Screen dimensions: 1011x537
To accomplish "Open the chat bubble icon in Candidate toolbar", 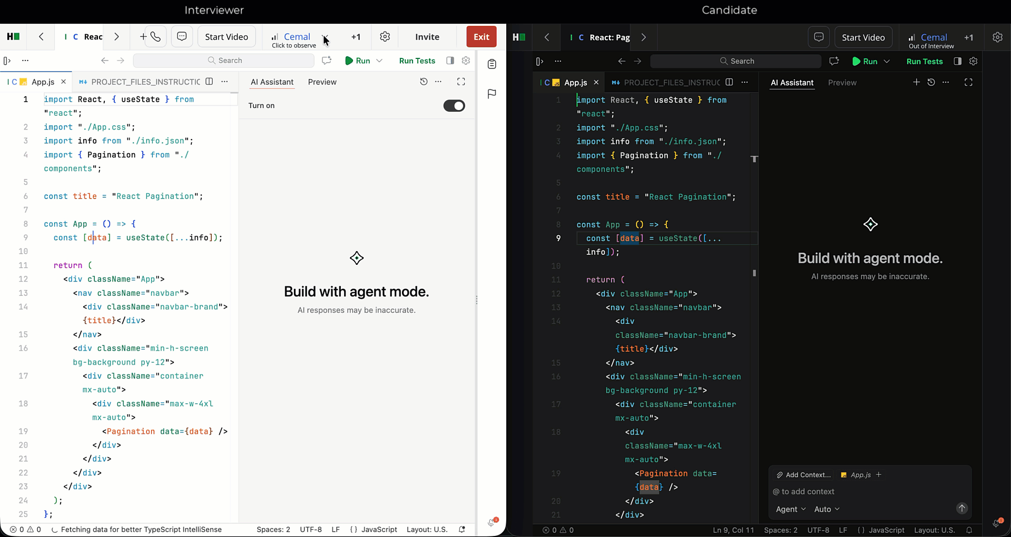I will click(x=819, y=37).
